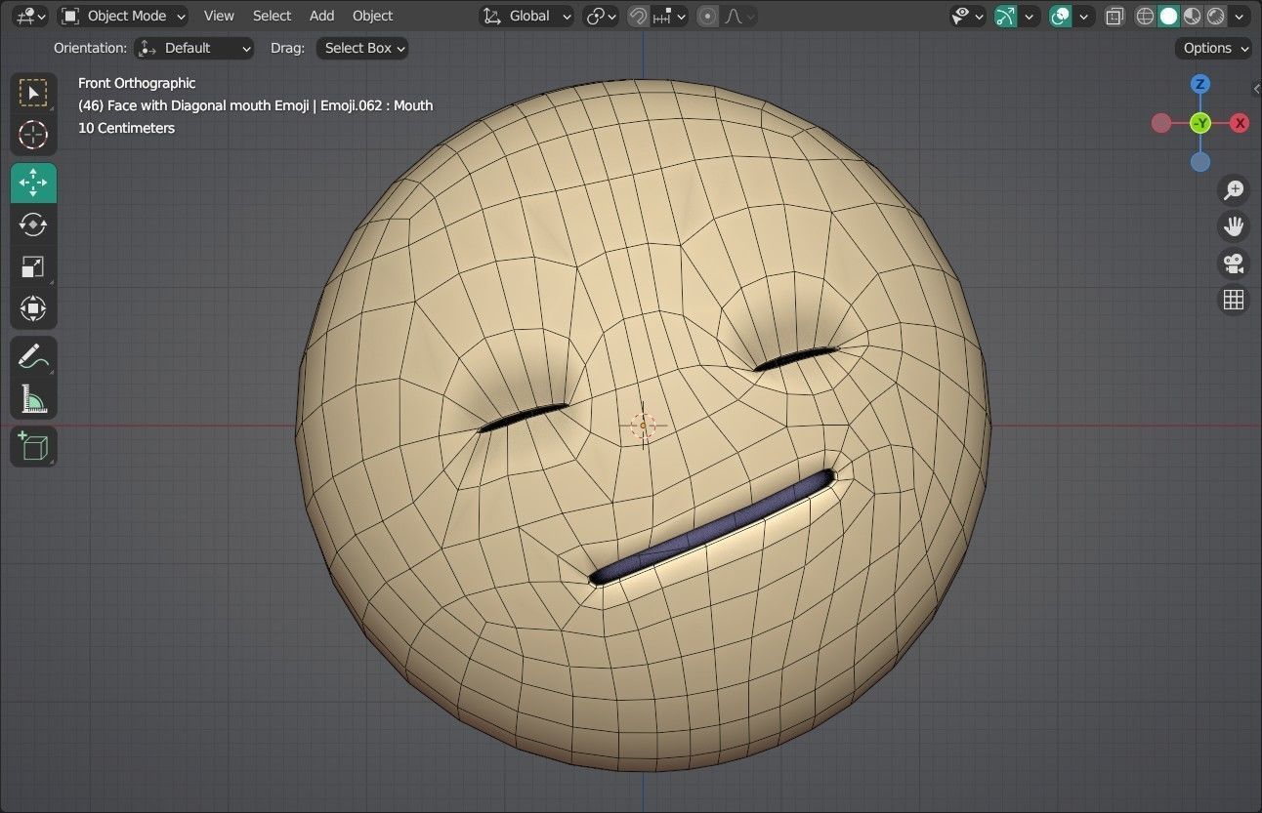The image size is (1262, 813).
Task: Click the negative X axis gizmo circle
Action: 1160,123
